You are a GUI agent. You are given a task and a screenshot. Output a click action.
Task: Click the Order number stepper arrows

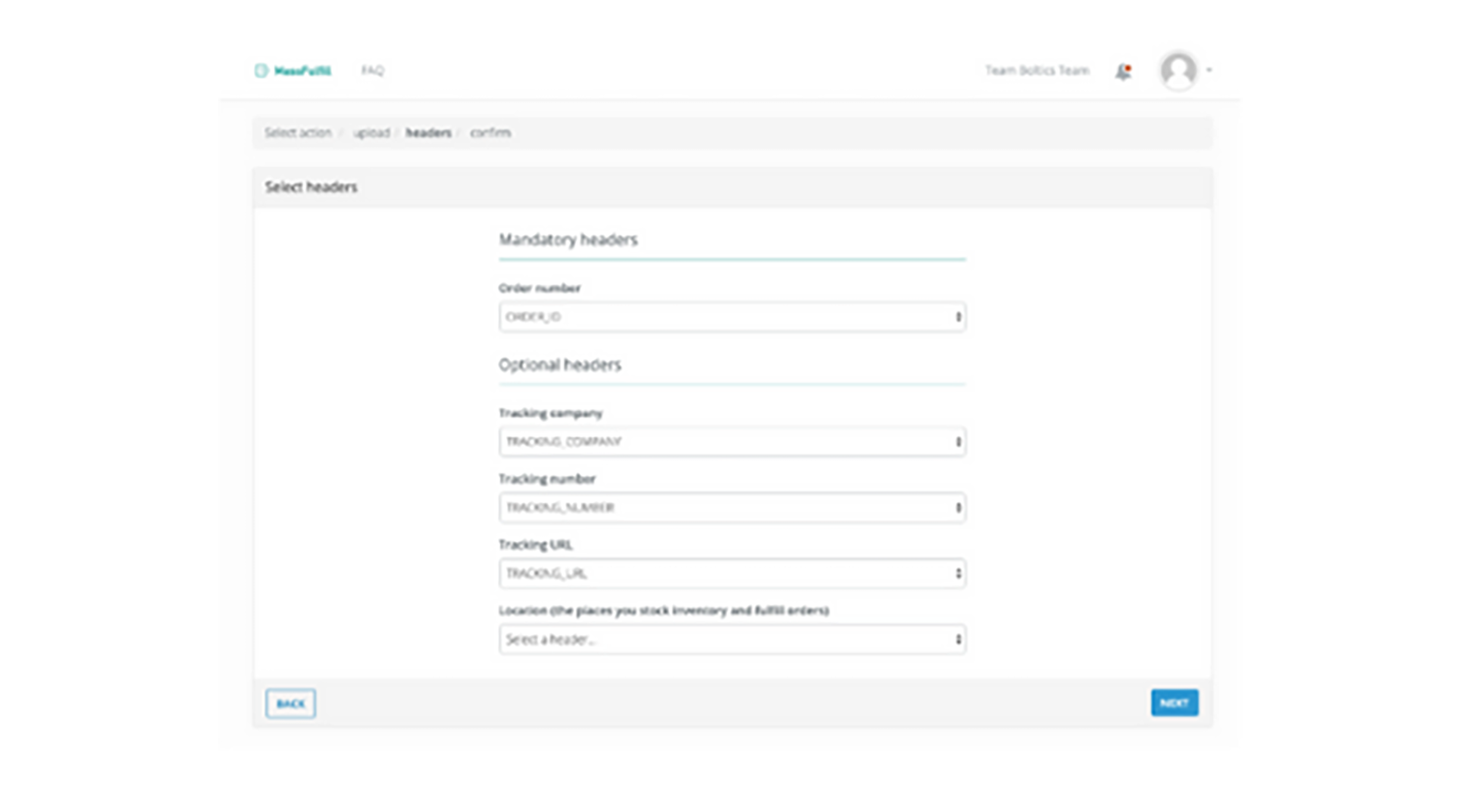(x=958, y=317)
